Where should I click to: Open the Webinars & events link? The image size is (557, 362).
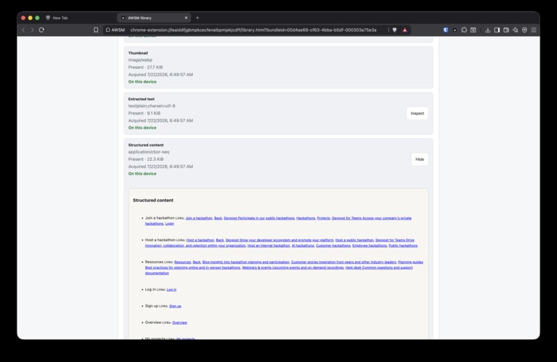(293, 267)
